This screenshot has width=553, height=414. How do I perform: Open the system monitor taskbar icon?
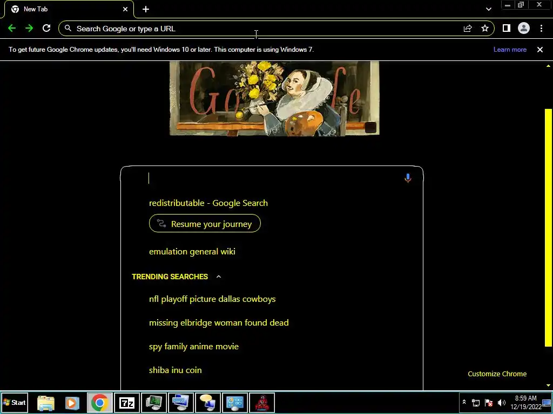[x=154, y=403]
